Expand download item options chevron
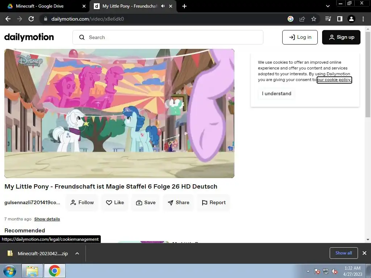This screenshot has width=371, height=278. pos(77,253)
